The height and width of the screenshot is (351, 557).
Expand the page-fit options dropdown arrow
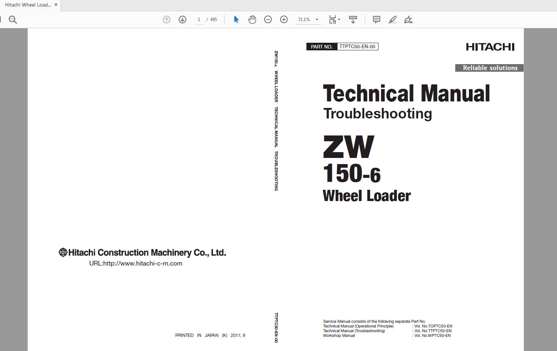pyautogui.click(x=339, y=20)
